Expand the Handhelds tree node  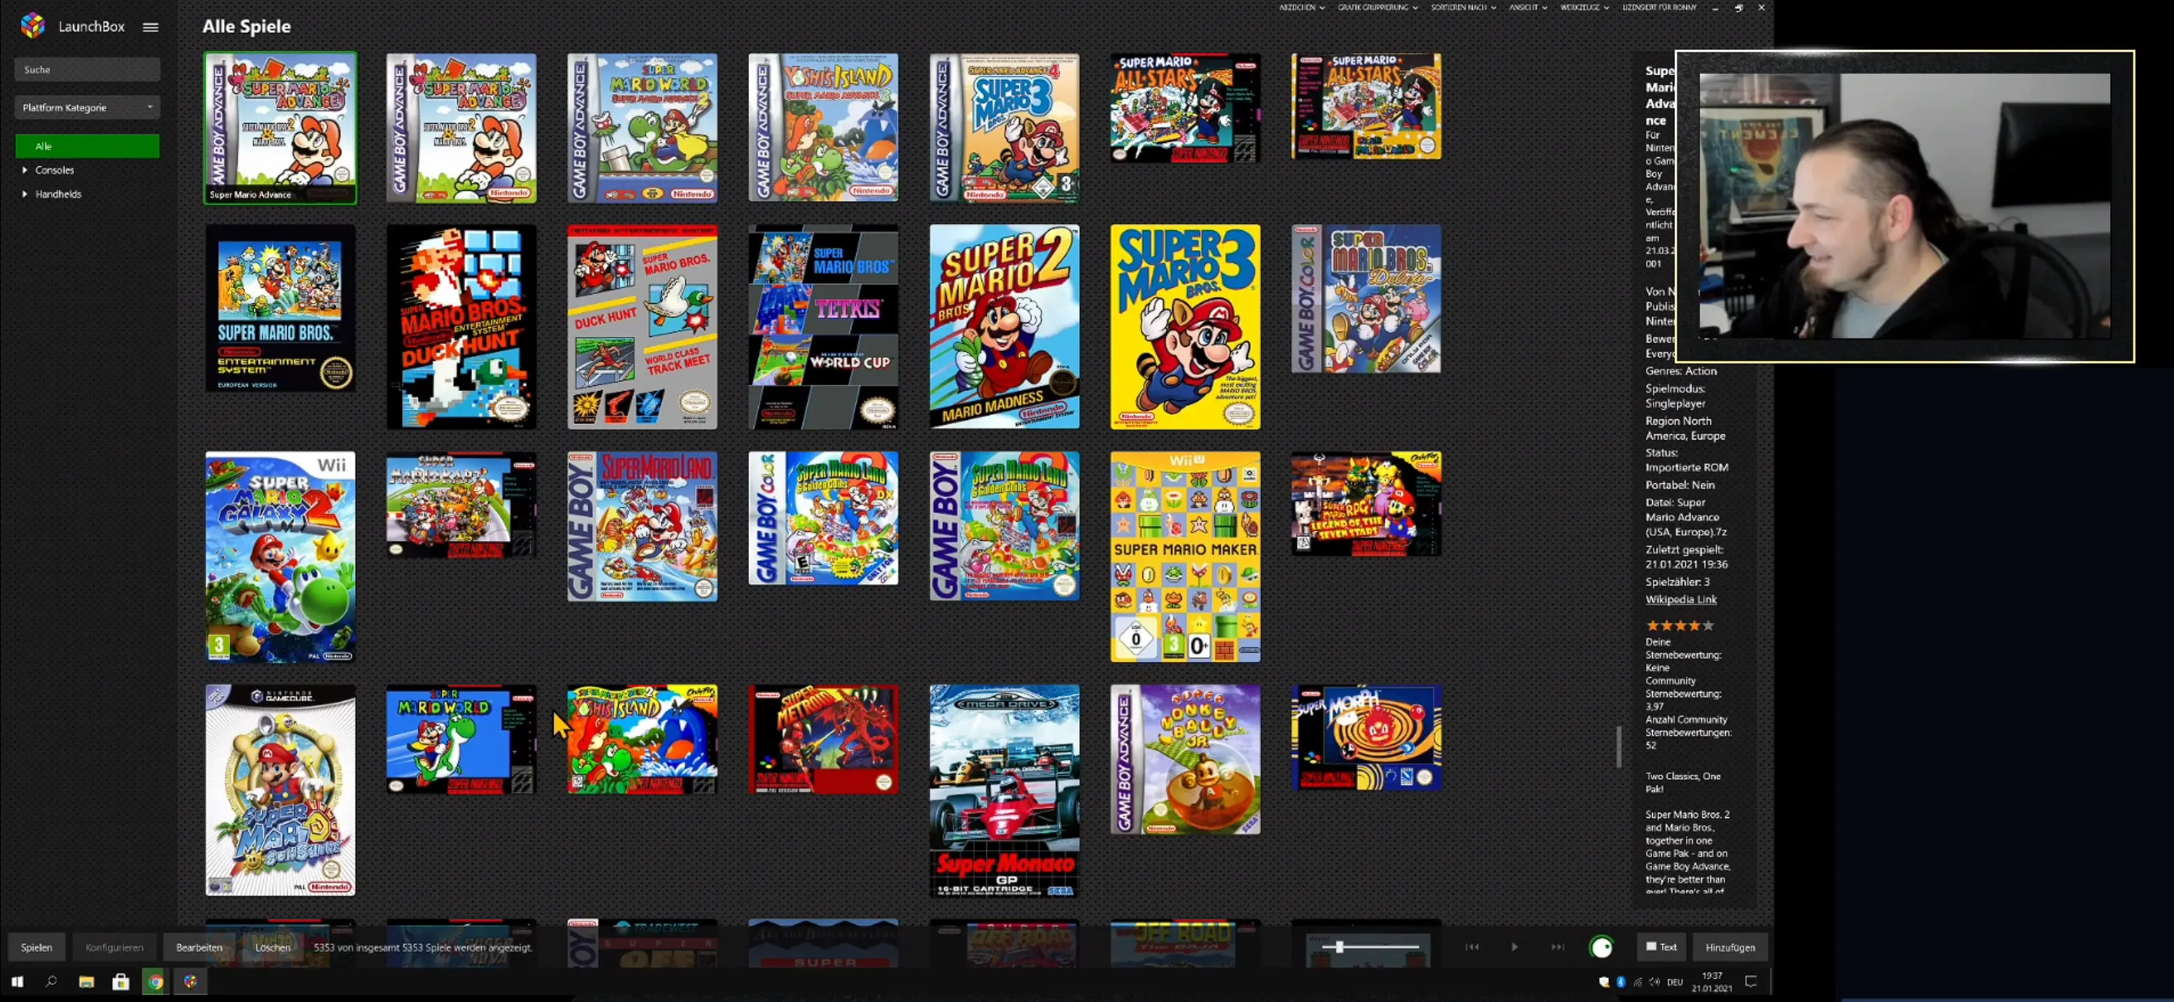tap(25, 194)
